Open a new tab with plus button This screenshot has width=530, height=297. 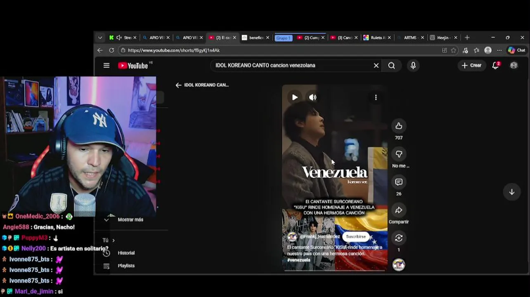(x=467, y=38)
